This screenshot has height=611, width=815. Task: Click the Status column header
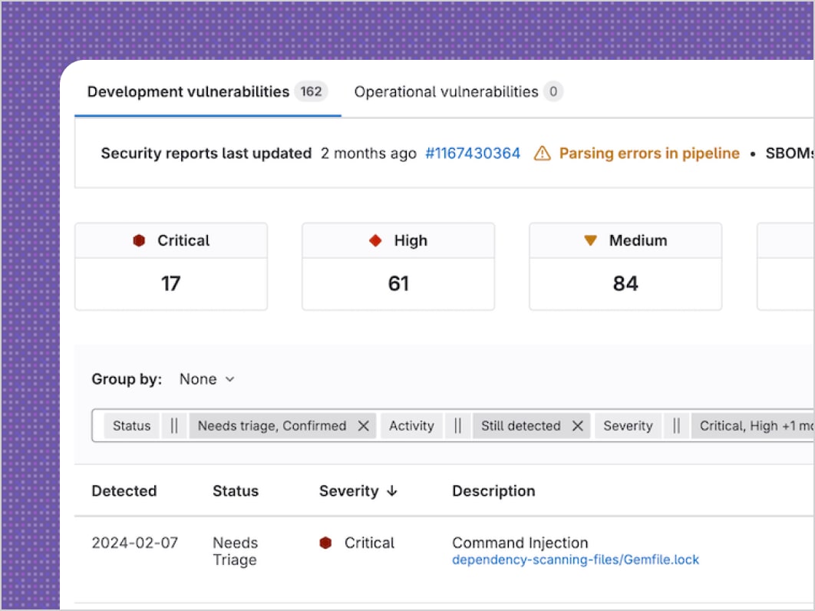236,491
